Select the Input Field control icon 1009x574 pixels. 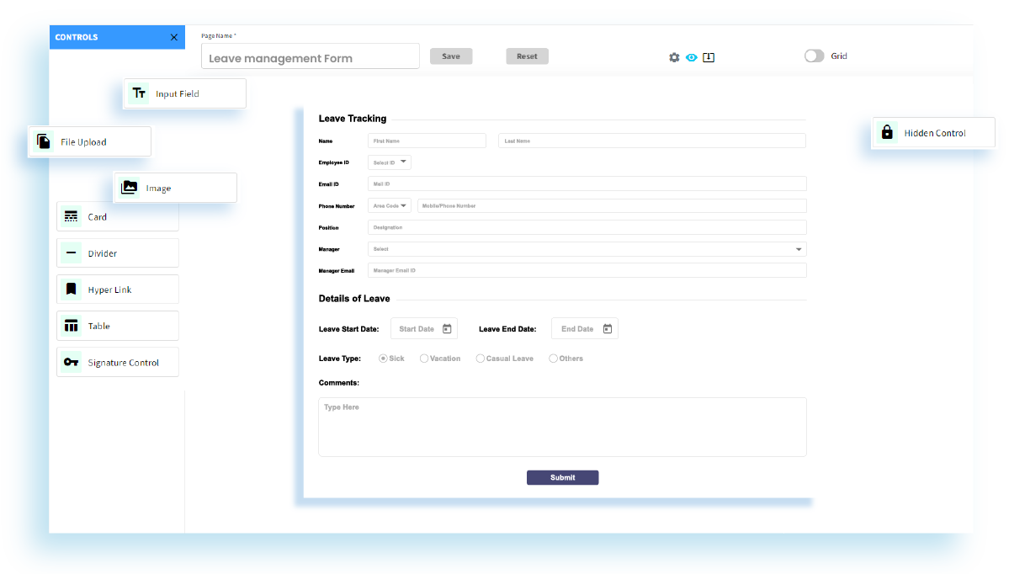click(140, 93)
